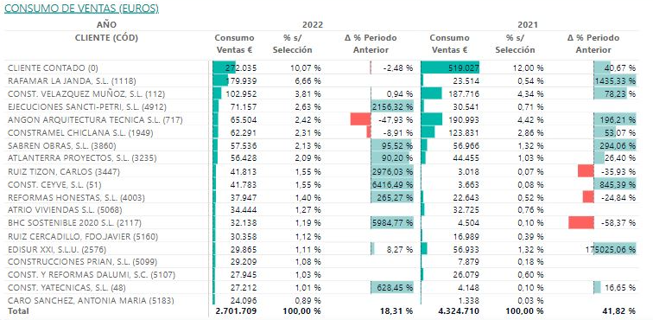Click the teal 519.027 sales data bar

(450, 67)
